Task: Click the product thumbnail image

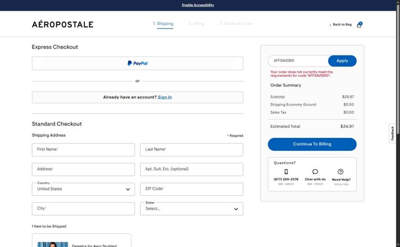Action: (x=52, y=245)
